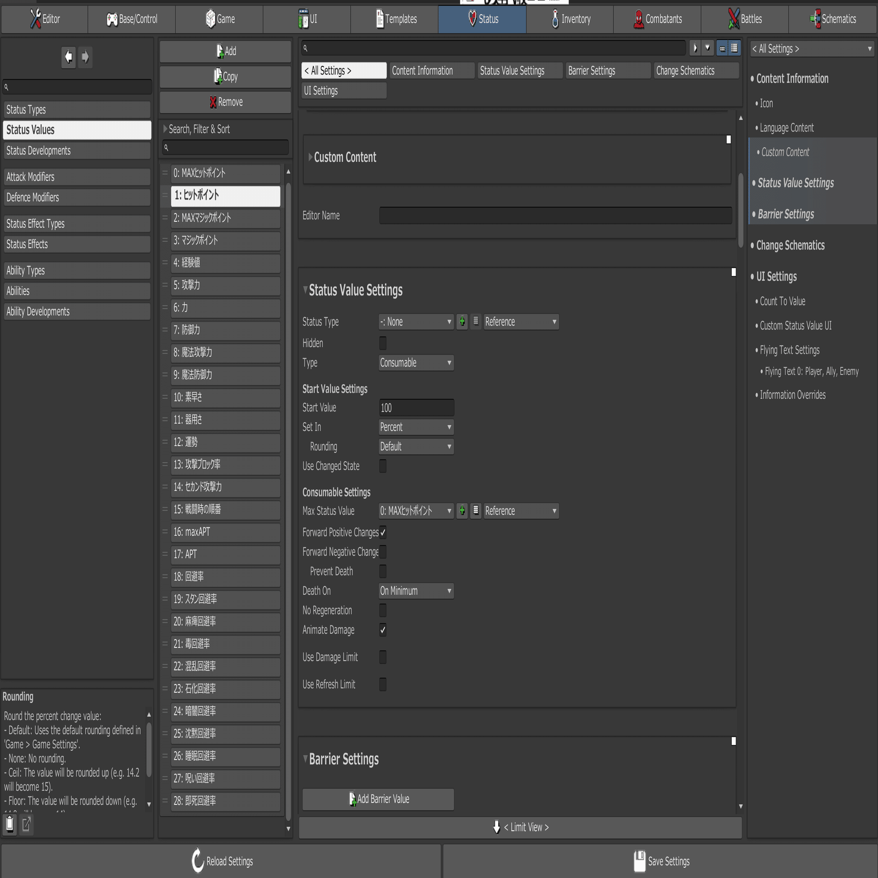Enable Use Changed State checkbox
The image size is (878, 878).
[383, 466]
